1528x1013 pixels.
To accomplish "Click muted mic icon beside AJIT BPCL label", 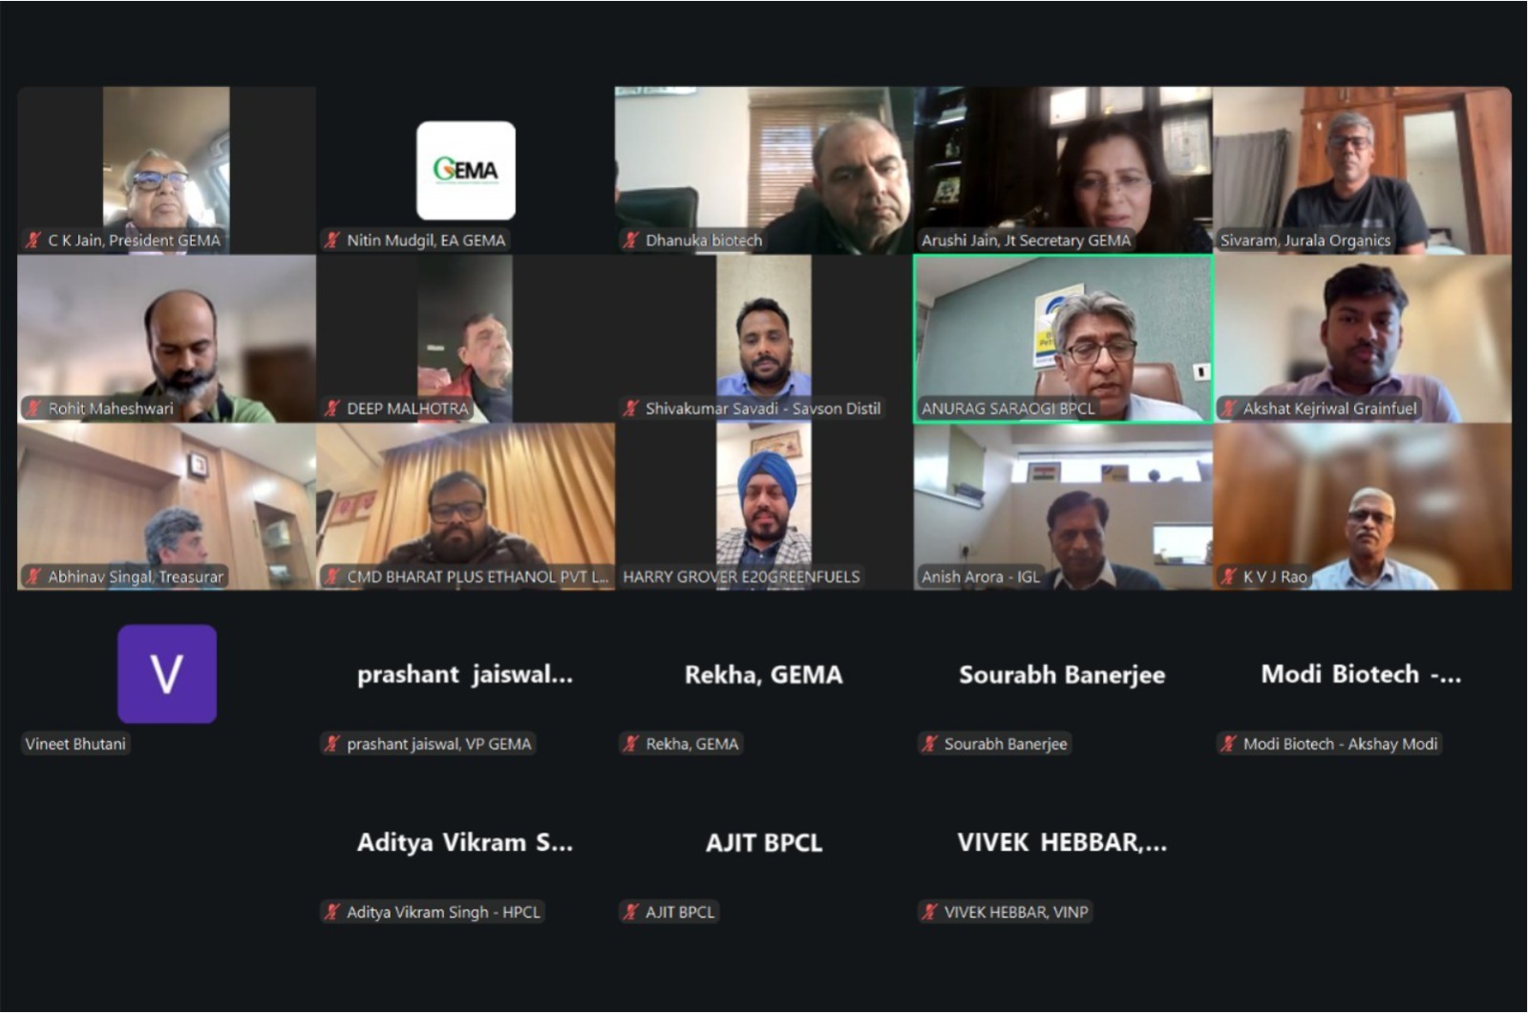I will coord(631,912).
